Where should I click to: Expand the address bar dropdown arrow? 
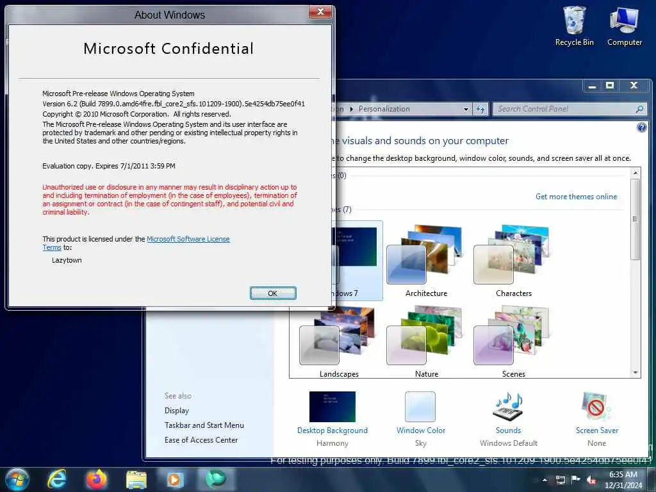(x=466, y=110)
